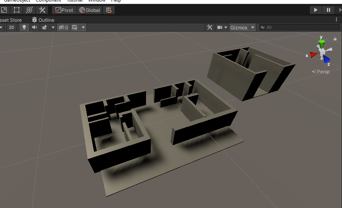Click the grid snapping magnet icon
Screen dimensions: 342x208
click(x=109, y=10)
